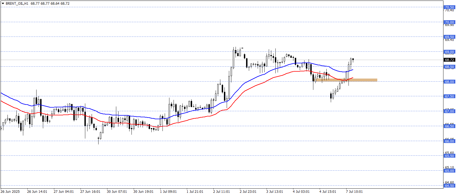Select the 68.50 price level label
The width and height of the screenshot is (457, 195).
449,67
